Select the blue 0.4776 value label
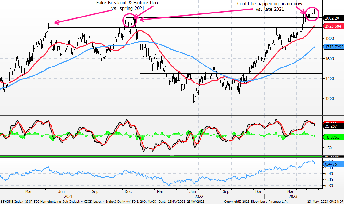Image resolution: width=344 pixels, height=204 pixels. coord(333,164)
